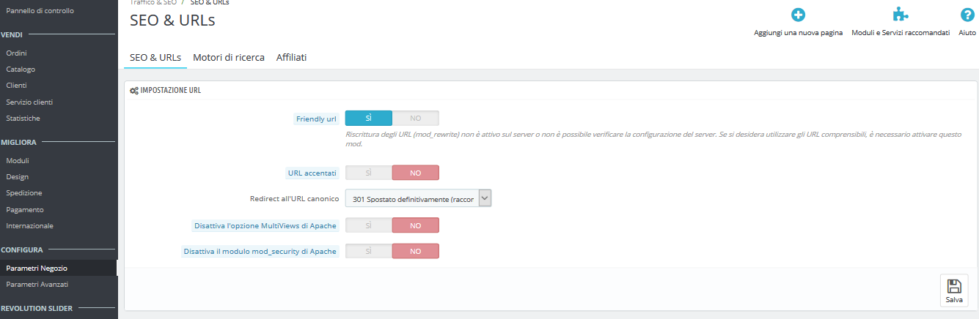Open the Traffico & SEO breadcrumb link
Screen dimensions: 979x319
tap(153, 3)
